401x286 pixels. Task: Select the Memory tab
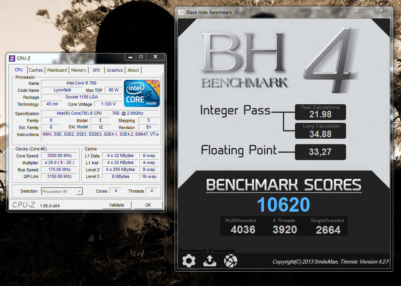[79, 70]
